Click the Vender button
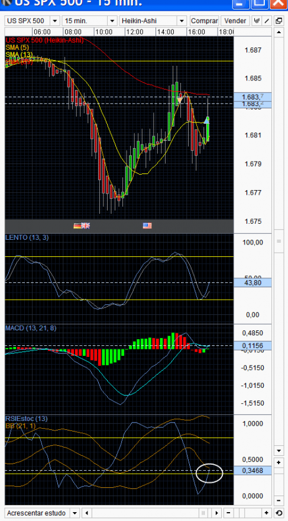The width and height of the screenshot is (288, 521). pyautogui.click(x=235, y=21)
